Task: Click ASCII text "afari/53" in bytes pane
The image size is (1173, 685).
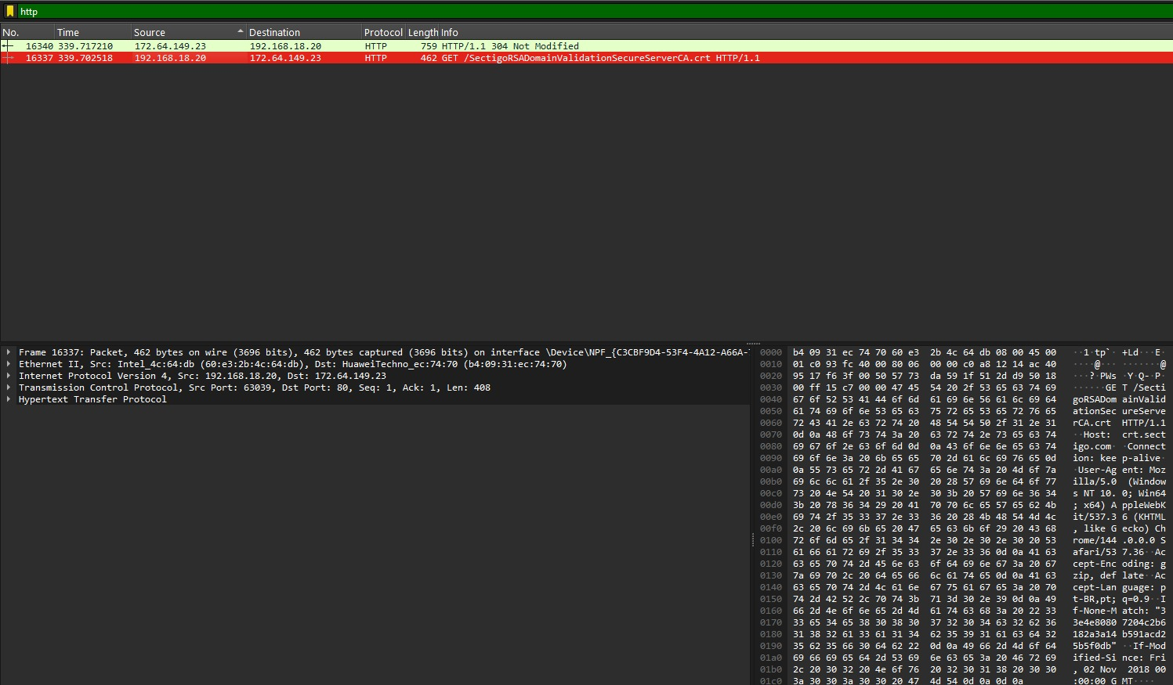Action: pyautogui.click(x=1095, y=552)
